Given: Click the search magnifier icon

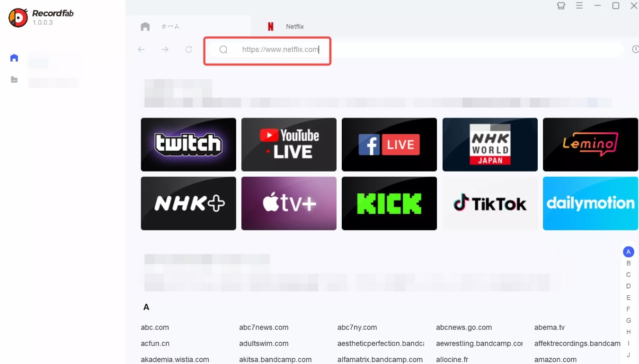Looking at the screenshot, I should pyautogui.click(x=223, y=49).
